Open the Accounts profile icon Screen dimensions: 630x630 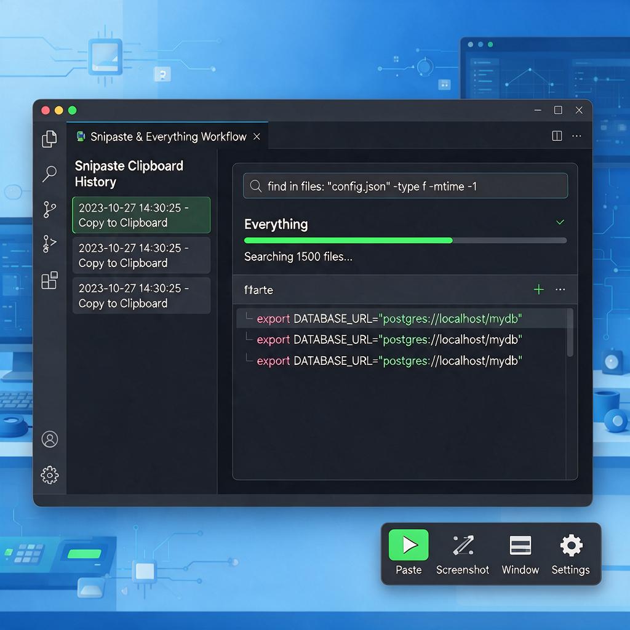pyautogui.click(x=50, y=439)
